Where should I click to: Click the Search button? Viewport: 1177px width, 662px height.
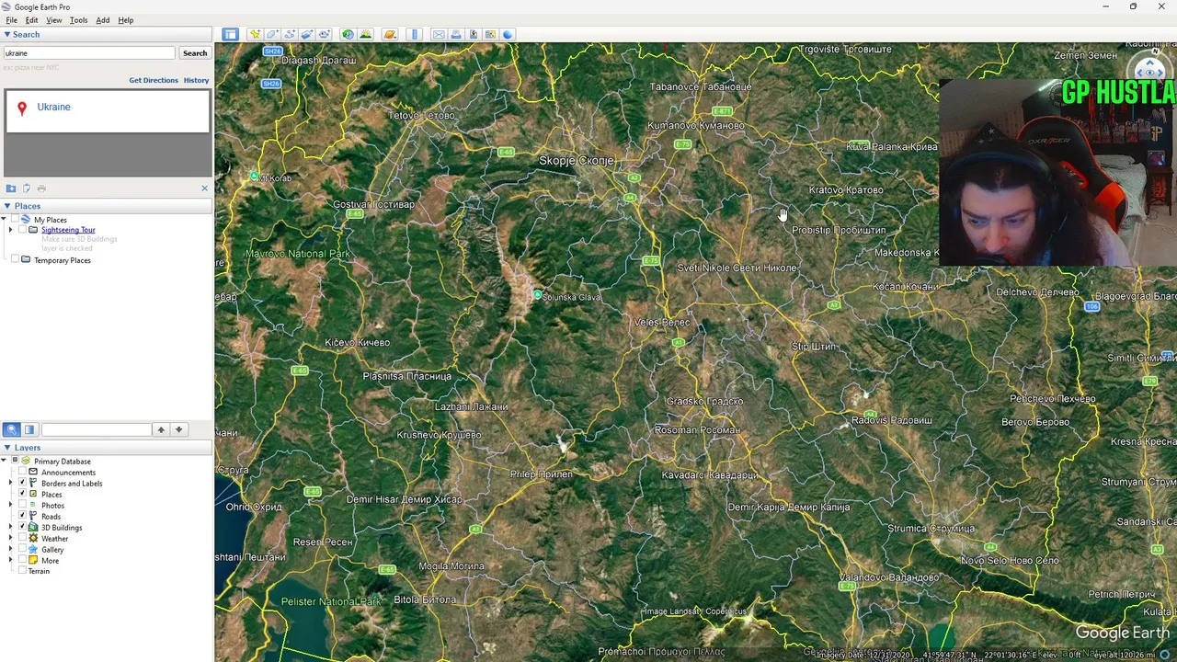pyautogui.click(x=195, y=53)
